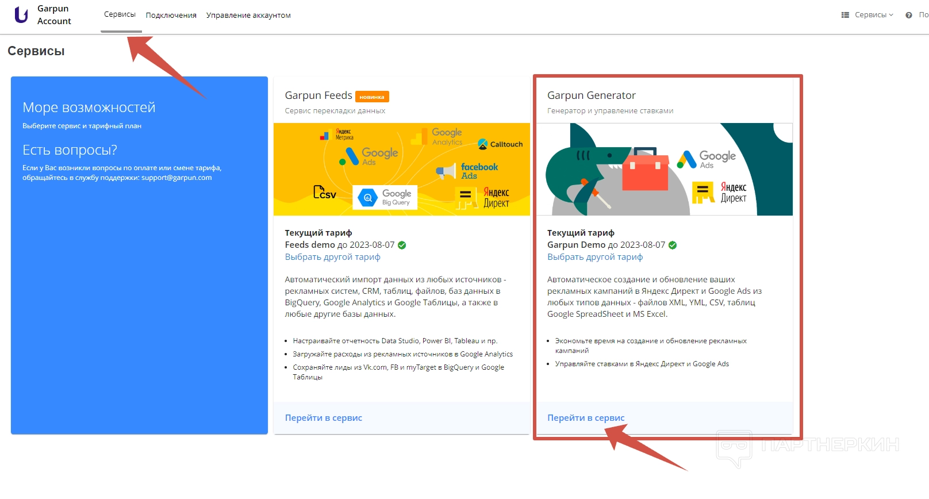
Task: Click Выбрать другой тариф under Feeds demo
Action: click(x=333, y=257)
